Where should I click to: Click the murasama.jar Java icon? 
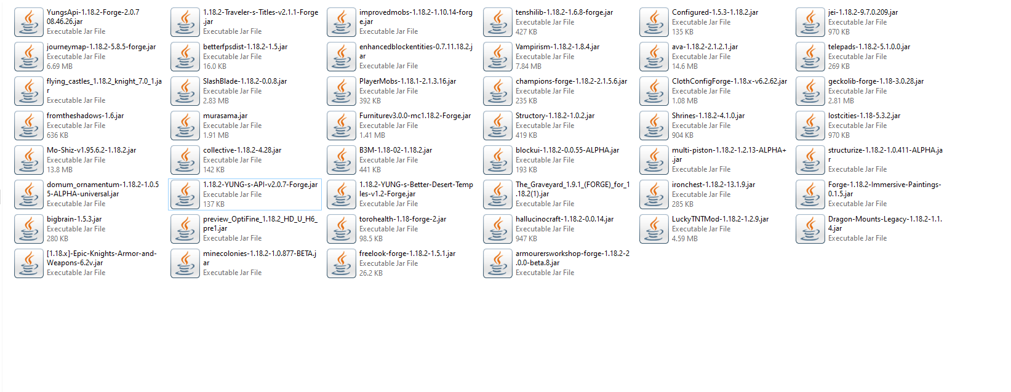[x=185, y=126]
